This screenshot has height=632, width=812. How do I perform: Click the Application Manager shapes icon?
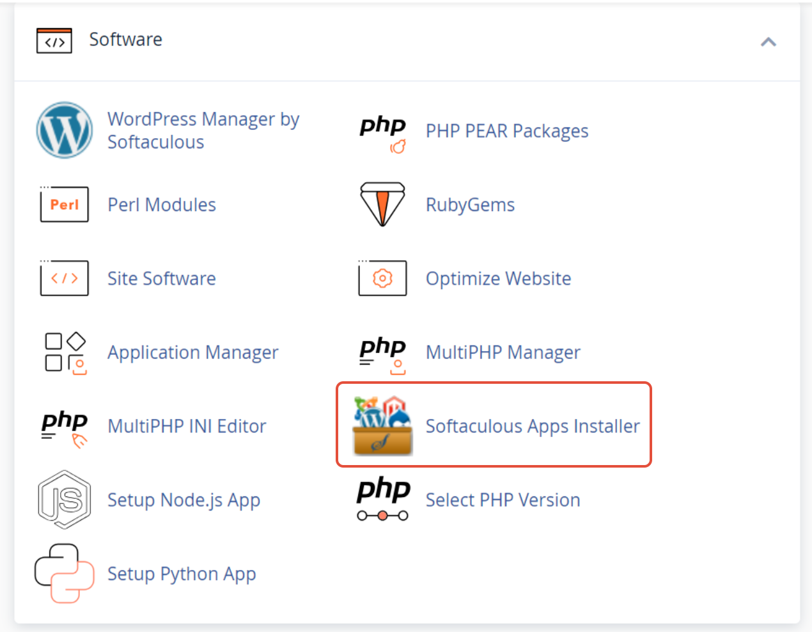65,352
